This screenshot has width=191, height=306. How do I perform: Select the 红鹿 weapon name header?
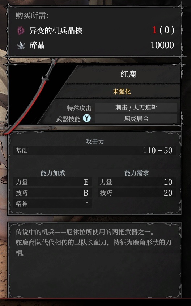pyautogui.click(x=128, y=74)
